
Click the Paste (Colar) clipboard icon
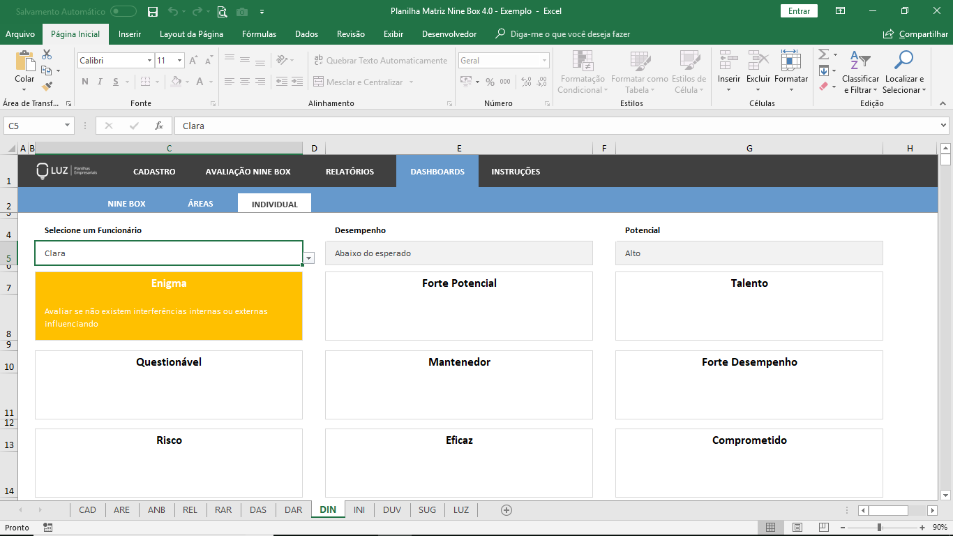[x=24, y=61]
